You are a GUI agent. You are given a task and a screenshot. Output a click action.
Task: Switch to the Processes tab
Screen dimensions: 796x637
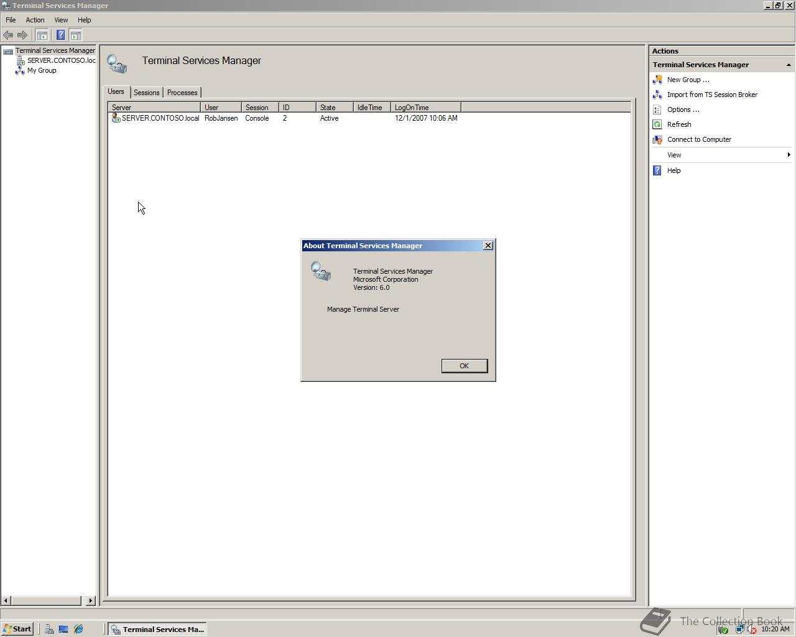[182, 93]
